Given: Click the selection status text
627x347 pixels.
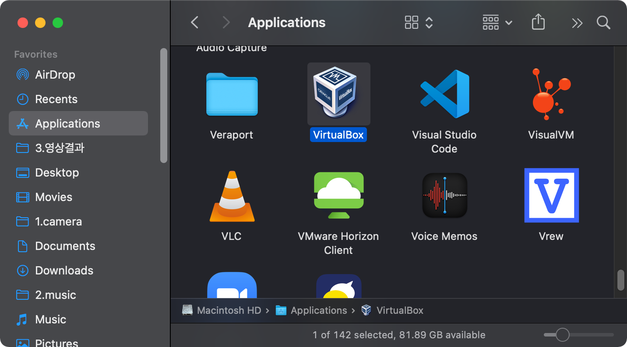Looking at the screenshot, I should (x=399, y=335).
